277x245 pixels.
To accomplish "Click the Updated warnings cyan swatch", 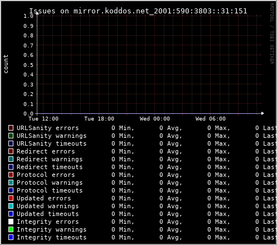I will pos(11,206).
